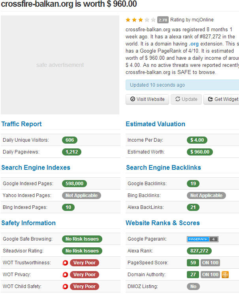Viewport: 239px width, 294px height.
Task: Click Siteadvisor Rating No Risk Issues badge
Action: pyautogui.click(x=82, y=251)
